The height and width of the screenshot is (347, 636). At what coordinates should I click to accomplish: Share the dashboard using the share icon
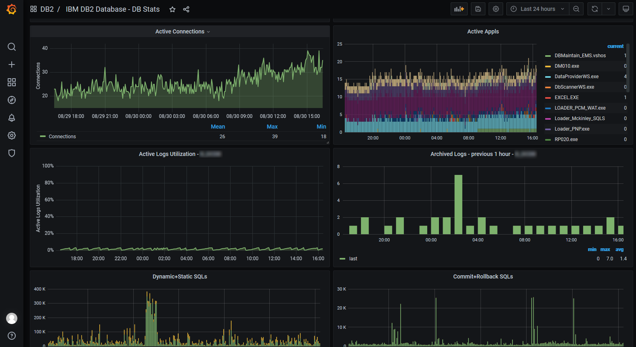[186, 9]
